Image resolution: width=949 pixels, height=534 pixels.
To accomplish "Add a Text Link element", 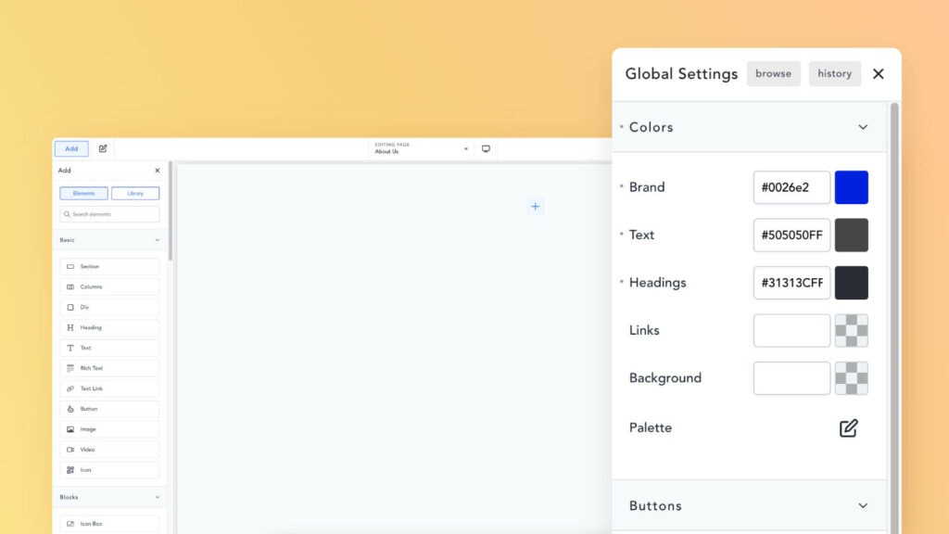I will [109, 388].
